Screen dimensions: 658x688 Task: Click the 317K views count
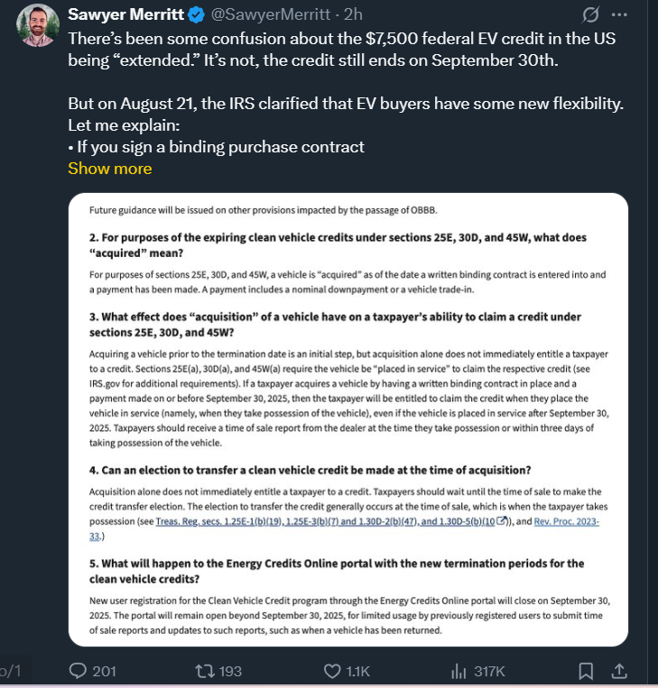pos(489,672)
